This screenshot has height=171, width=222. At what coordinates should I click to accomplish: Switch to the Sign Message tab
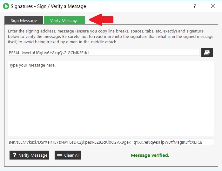pos(24,20)
